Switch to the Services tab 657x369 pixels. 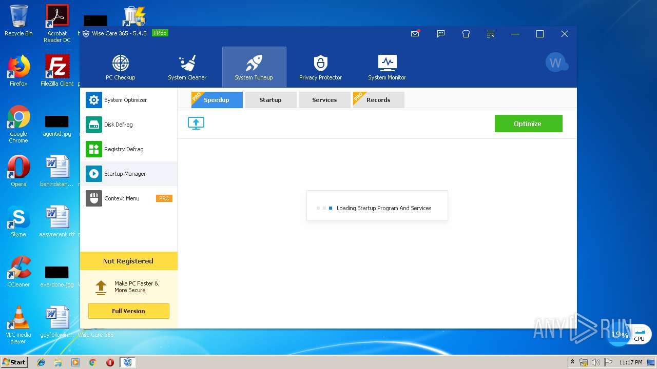point(324,100)
